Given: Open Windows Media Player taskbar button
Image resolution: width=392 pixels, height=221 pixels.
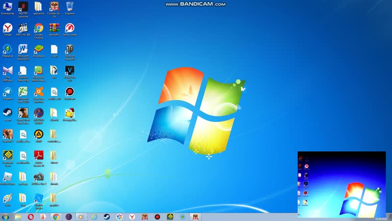Looking at the screenshot, I should (x=81, y=217).
